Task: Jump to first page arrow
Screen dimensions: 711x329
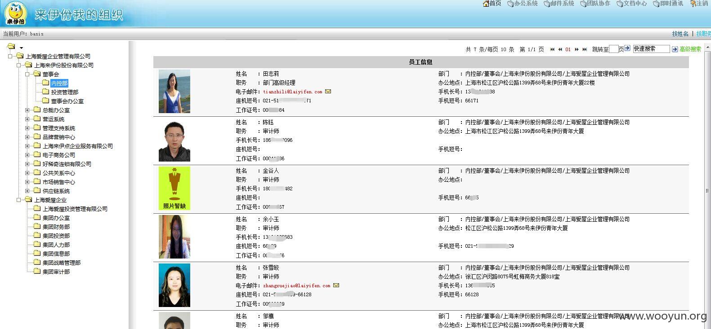Action: pyautogui.click(x=552, y=49)
